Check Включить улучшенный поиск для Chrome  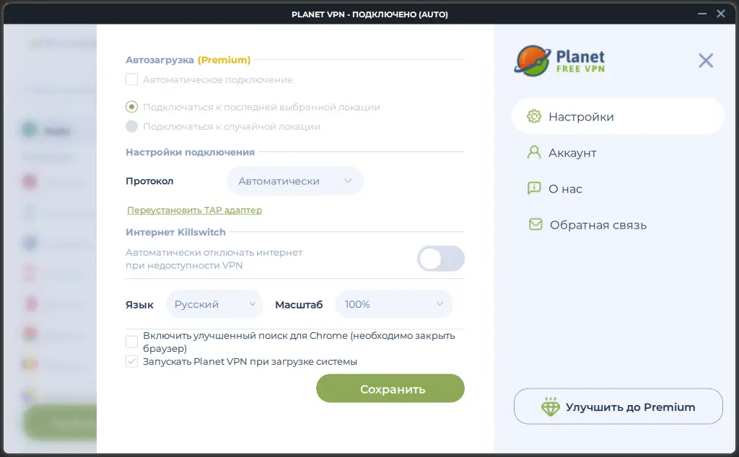131,341
